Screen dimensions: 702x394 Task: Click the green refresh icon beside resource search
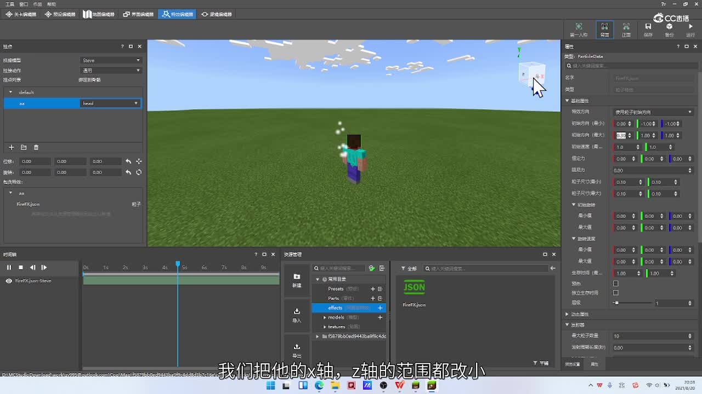point(372,268)
